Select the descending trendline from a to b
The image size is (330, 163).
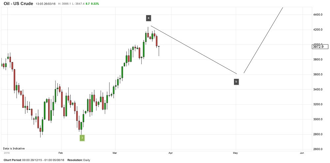194,49
